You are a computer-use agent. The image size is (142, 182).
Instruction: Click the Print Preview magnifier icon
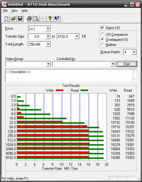[36, 19]
